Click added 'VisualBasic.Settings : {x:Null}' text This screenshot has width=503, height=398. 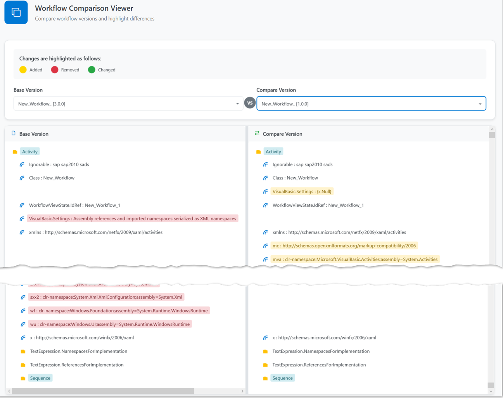[302, 192]
